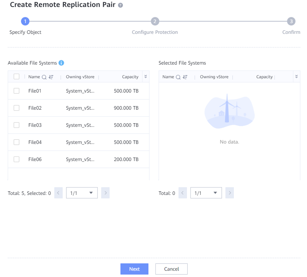
Task: Go to previous page in Available File Systems
Action: coord(58,193)
